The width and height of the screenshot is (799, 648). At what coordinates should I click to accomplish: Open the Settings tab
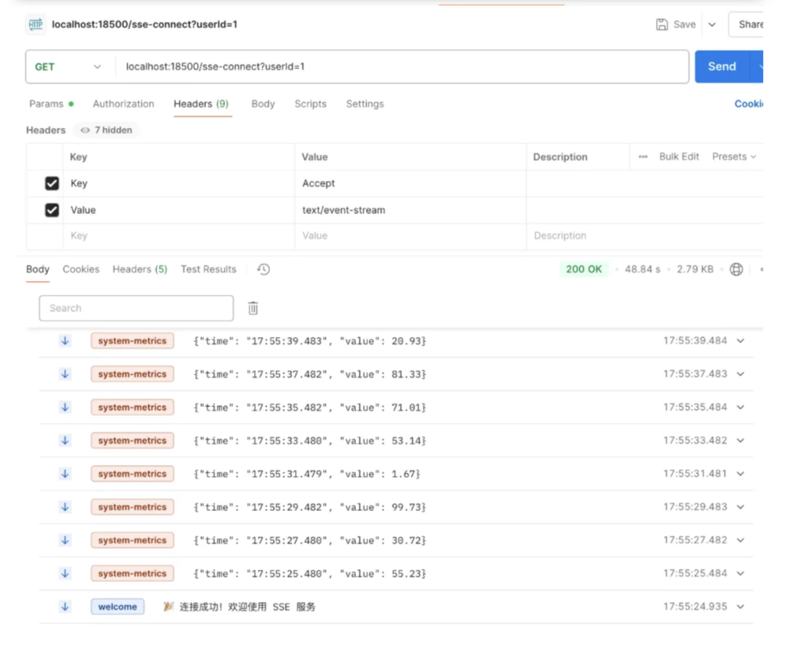(365, 104)
